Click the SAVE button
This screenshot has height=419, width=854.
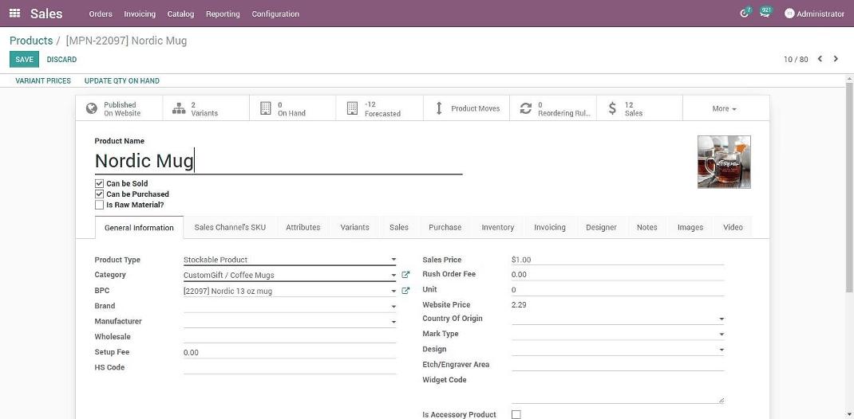pos(24,59)
